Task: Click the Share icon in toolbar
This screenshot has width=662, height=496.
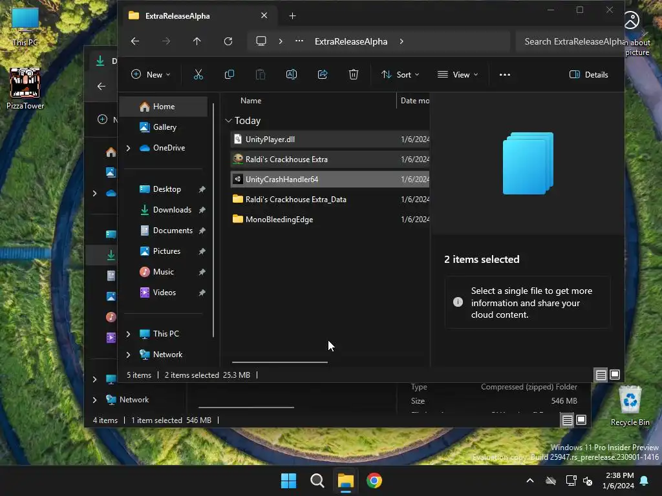Action: click(323, 75)
